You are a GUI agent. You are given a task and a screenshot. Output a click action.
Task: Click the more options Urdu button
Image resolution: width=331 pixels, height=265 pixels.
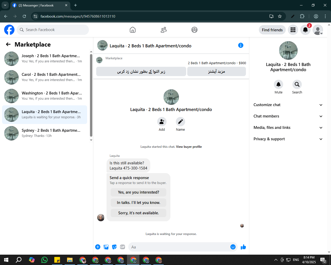coord(216,71)
